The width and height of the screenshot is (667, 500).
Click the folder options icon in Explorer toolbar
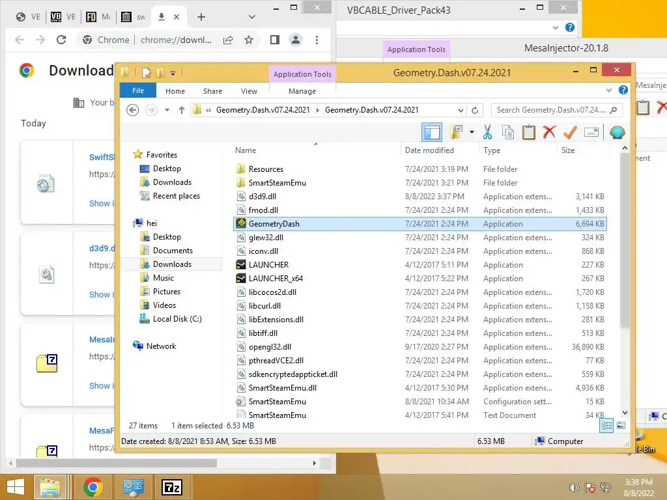pyautogui.click(x=456, y=132)
